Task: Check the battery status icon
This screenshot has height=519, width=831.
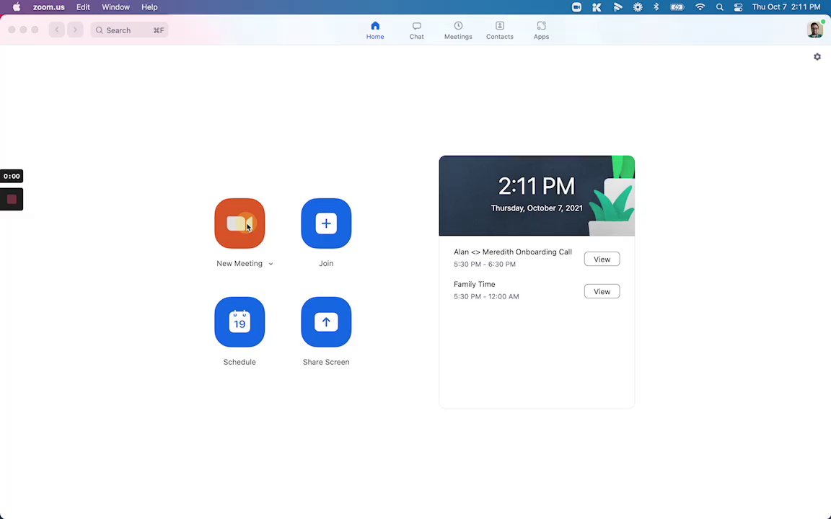Action: [x=677, y=7]
